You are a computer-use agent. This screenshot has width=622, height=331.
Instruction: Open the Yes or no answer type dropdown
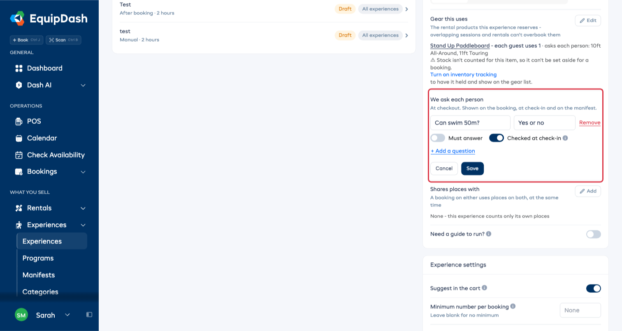(545, 123)
